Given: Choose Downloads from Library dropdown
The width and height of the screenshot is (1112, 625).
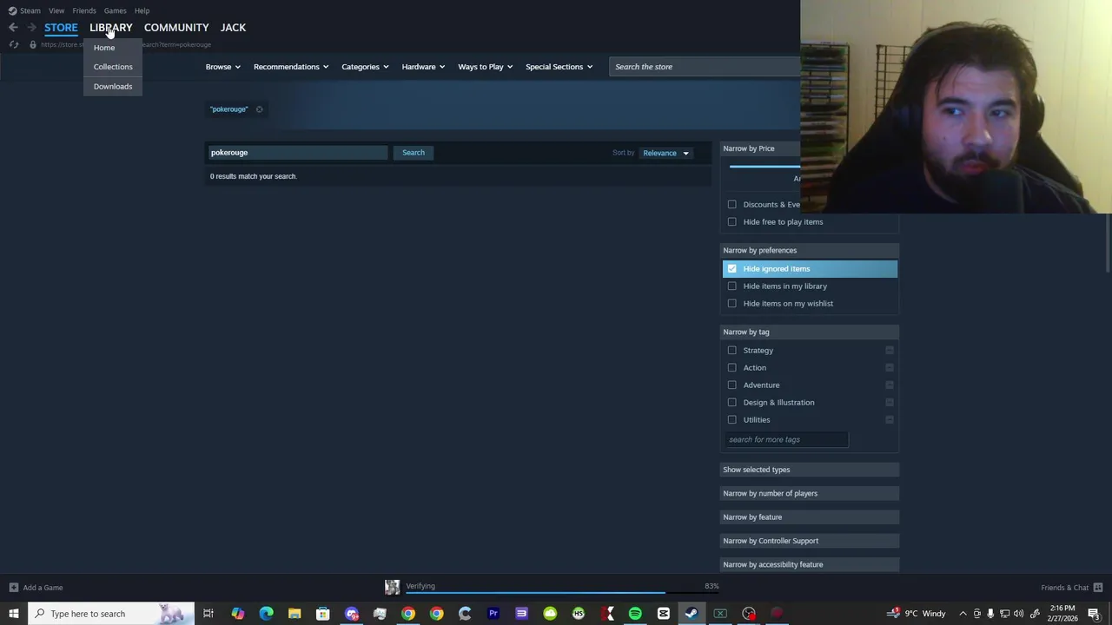Looking at the screenshot, I should 113,87.
